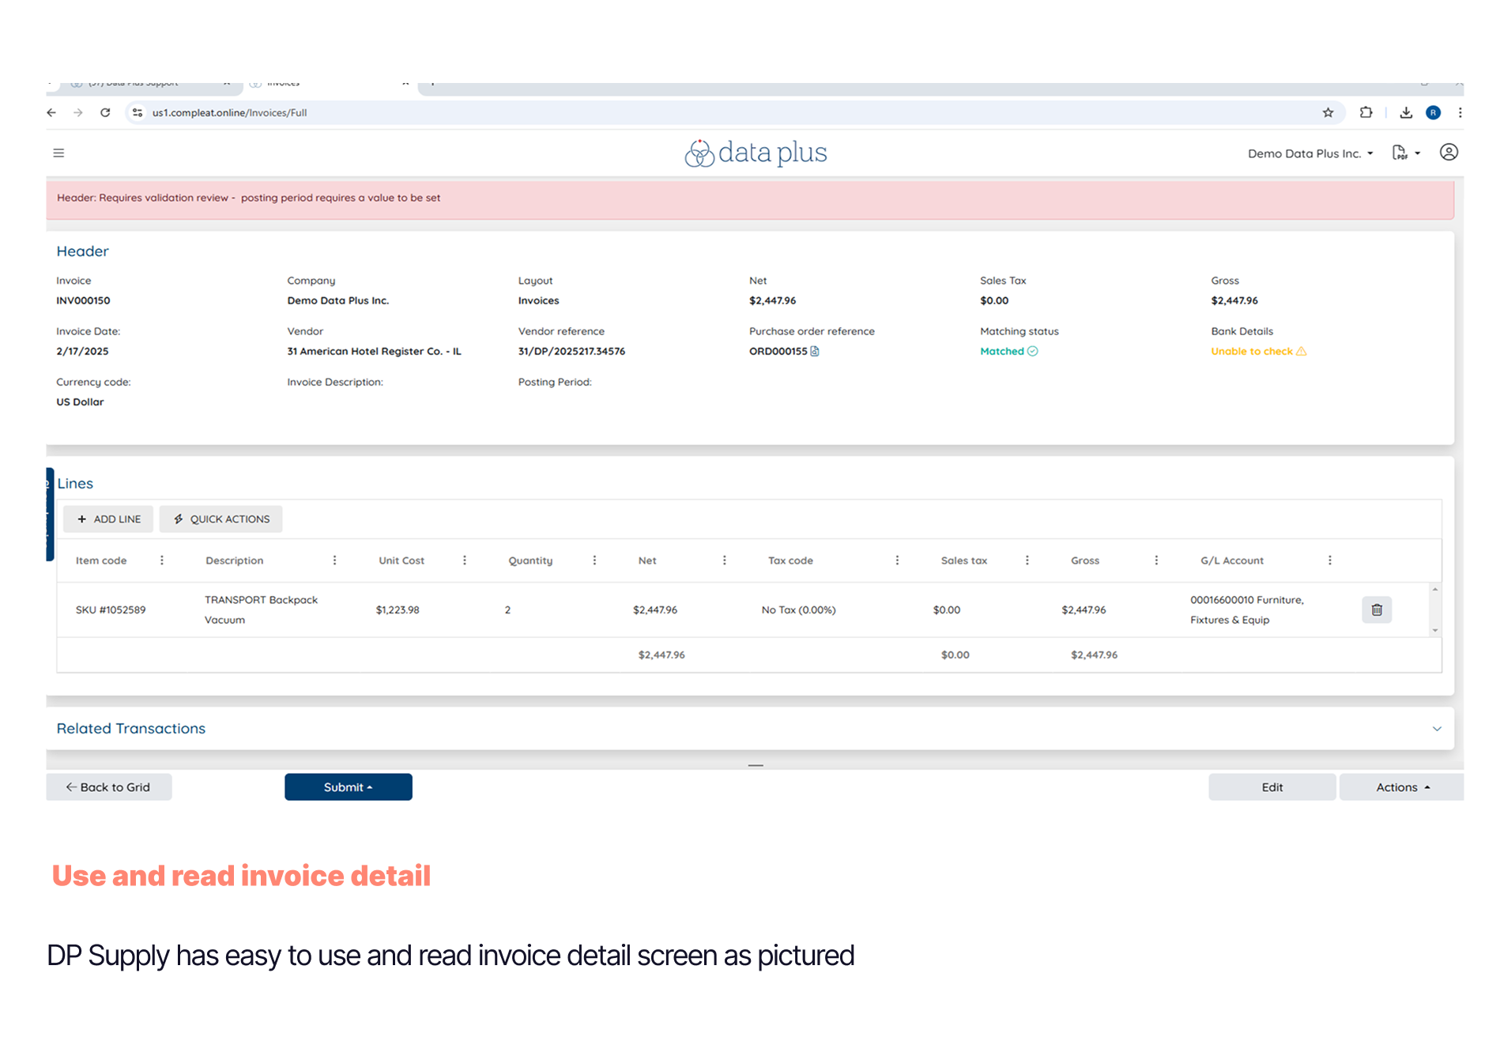1500x1041 pixels.
Task: Click Back to Grid button
Action: click(x=108, y=787)
